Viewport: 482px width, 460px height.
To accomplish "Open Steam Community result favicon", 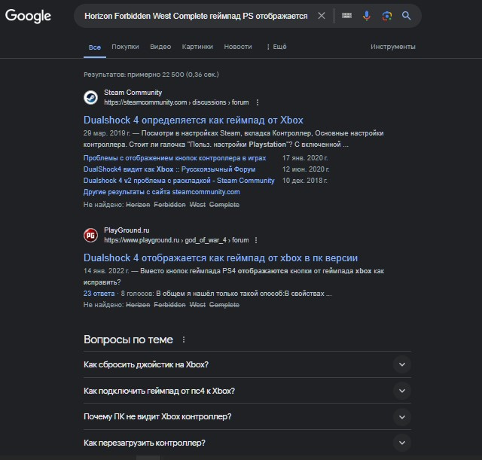I will pos(90,97).
